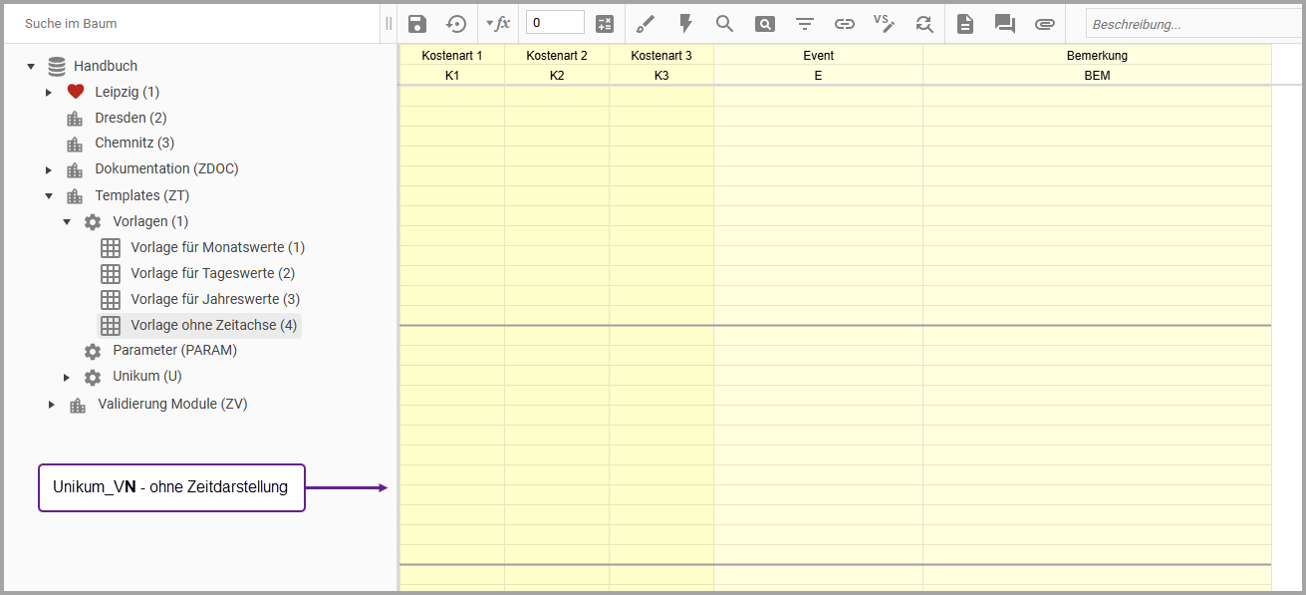Click the restore history clock icon

click(x=456, y=24)
